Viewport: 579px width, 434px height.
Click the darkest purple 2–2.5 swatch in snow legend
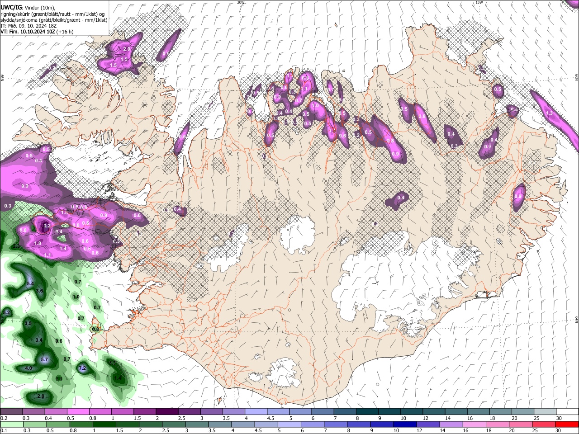[167, 411]
